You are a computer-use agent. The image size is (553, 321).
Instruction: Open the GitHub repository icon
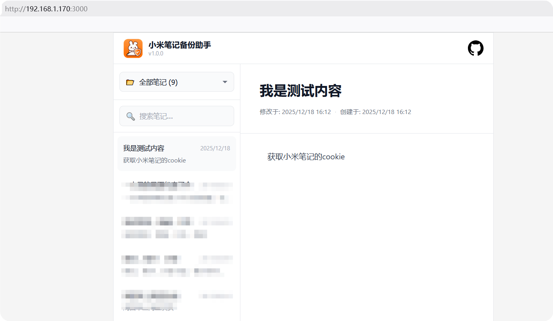pos(475,48)
